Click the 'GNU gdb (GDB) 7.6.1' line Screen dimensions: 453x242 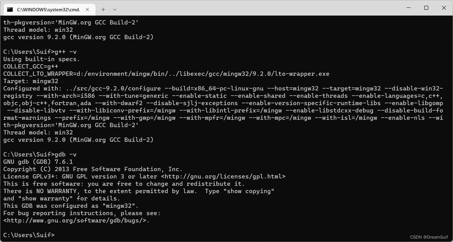(38, 162)
